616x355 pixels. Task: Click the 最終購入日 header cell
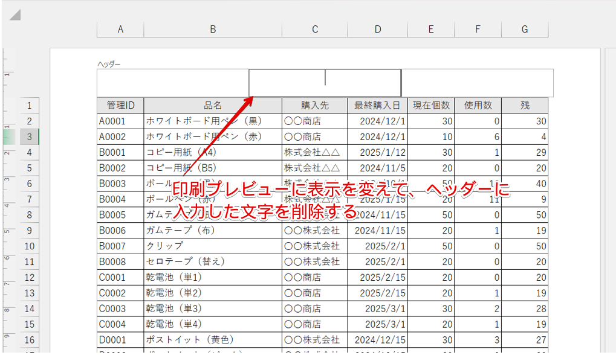377,105
